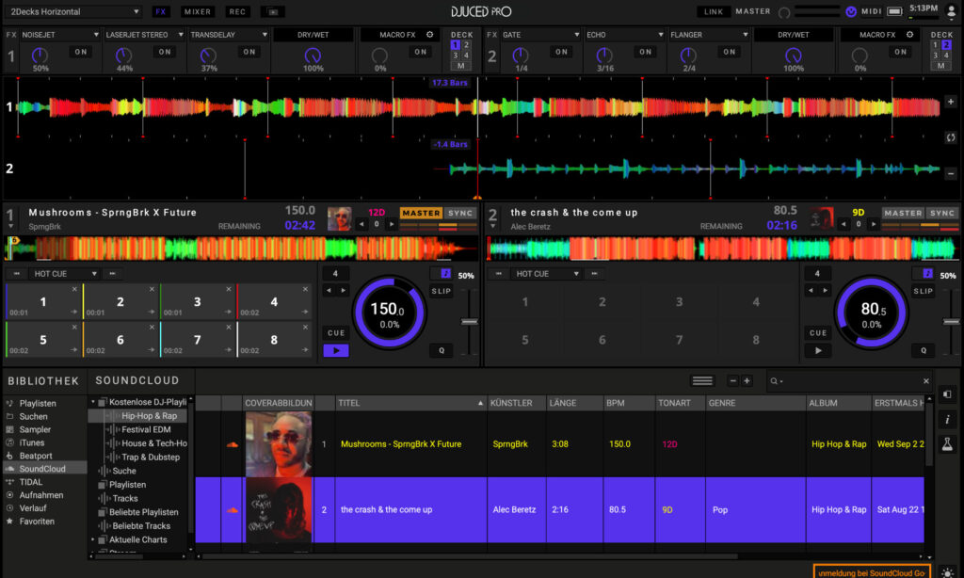Click the Macro FX gear in FX unit 2
The image size is (964, 578).
click(910, 35)
